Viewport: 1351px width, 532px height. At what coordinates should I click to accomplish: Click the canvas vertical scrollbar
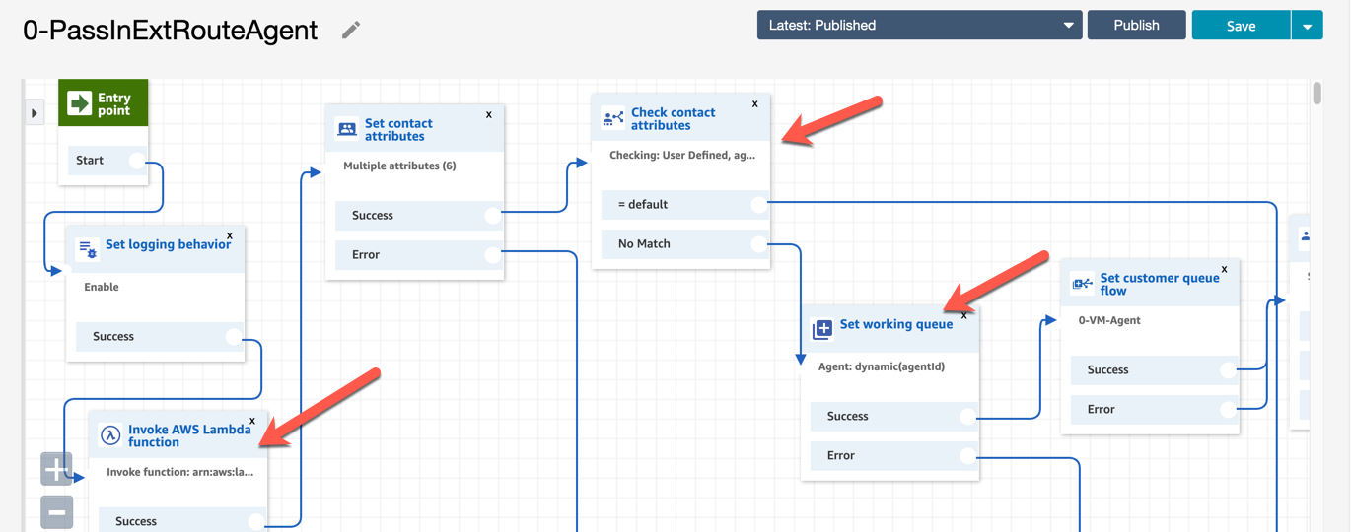[1317, 94]
